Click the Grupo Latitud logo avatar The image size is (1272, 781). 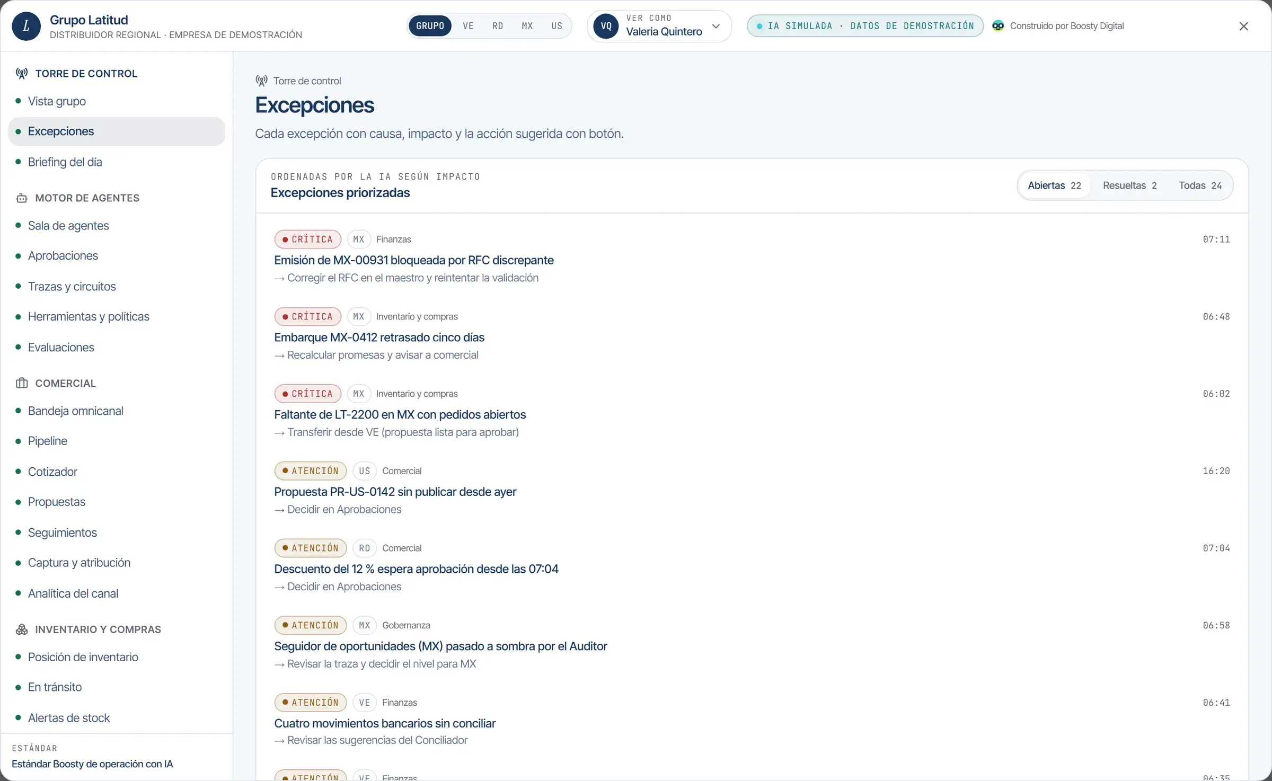[26, 26]
